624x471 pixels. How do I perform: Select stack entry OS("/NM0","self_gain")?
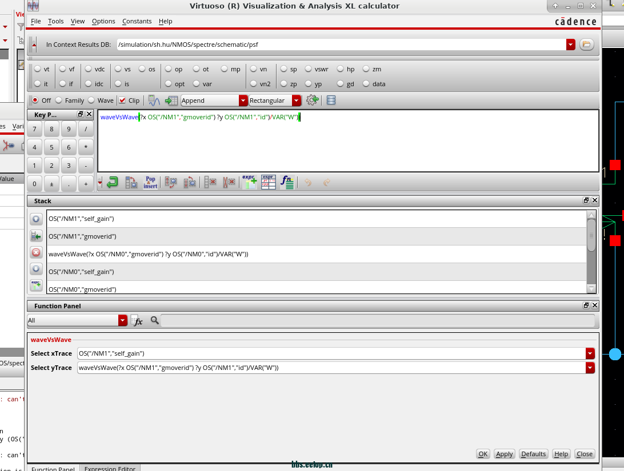coord(317,272)
